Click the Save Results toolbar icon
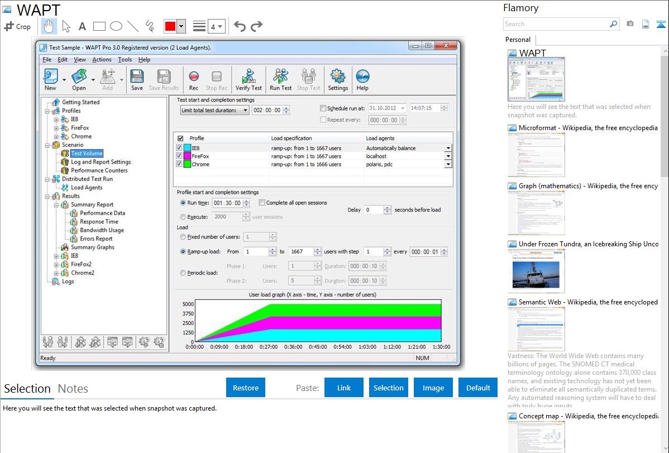Image resolution: width=669 pixels, height=453 pixels. pos(164,80)
